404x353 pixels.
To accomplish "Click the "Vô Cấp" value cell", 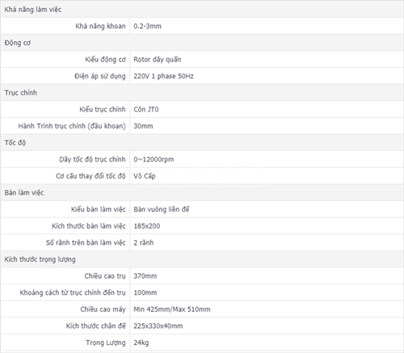I will tap(267, 176).
